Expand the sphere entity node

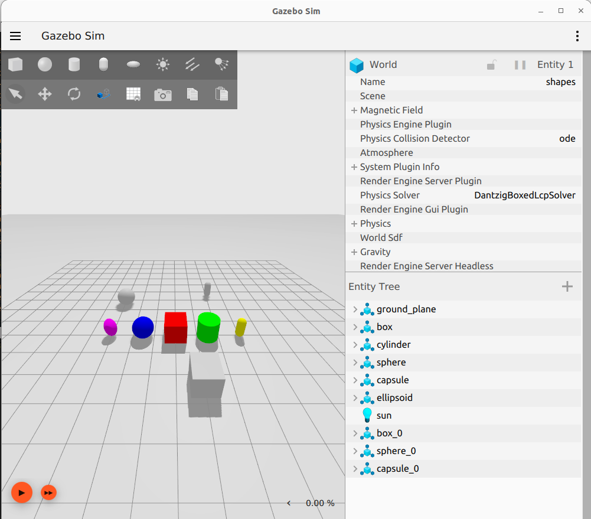[x=355, y=363]
